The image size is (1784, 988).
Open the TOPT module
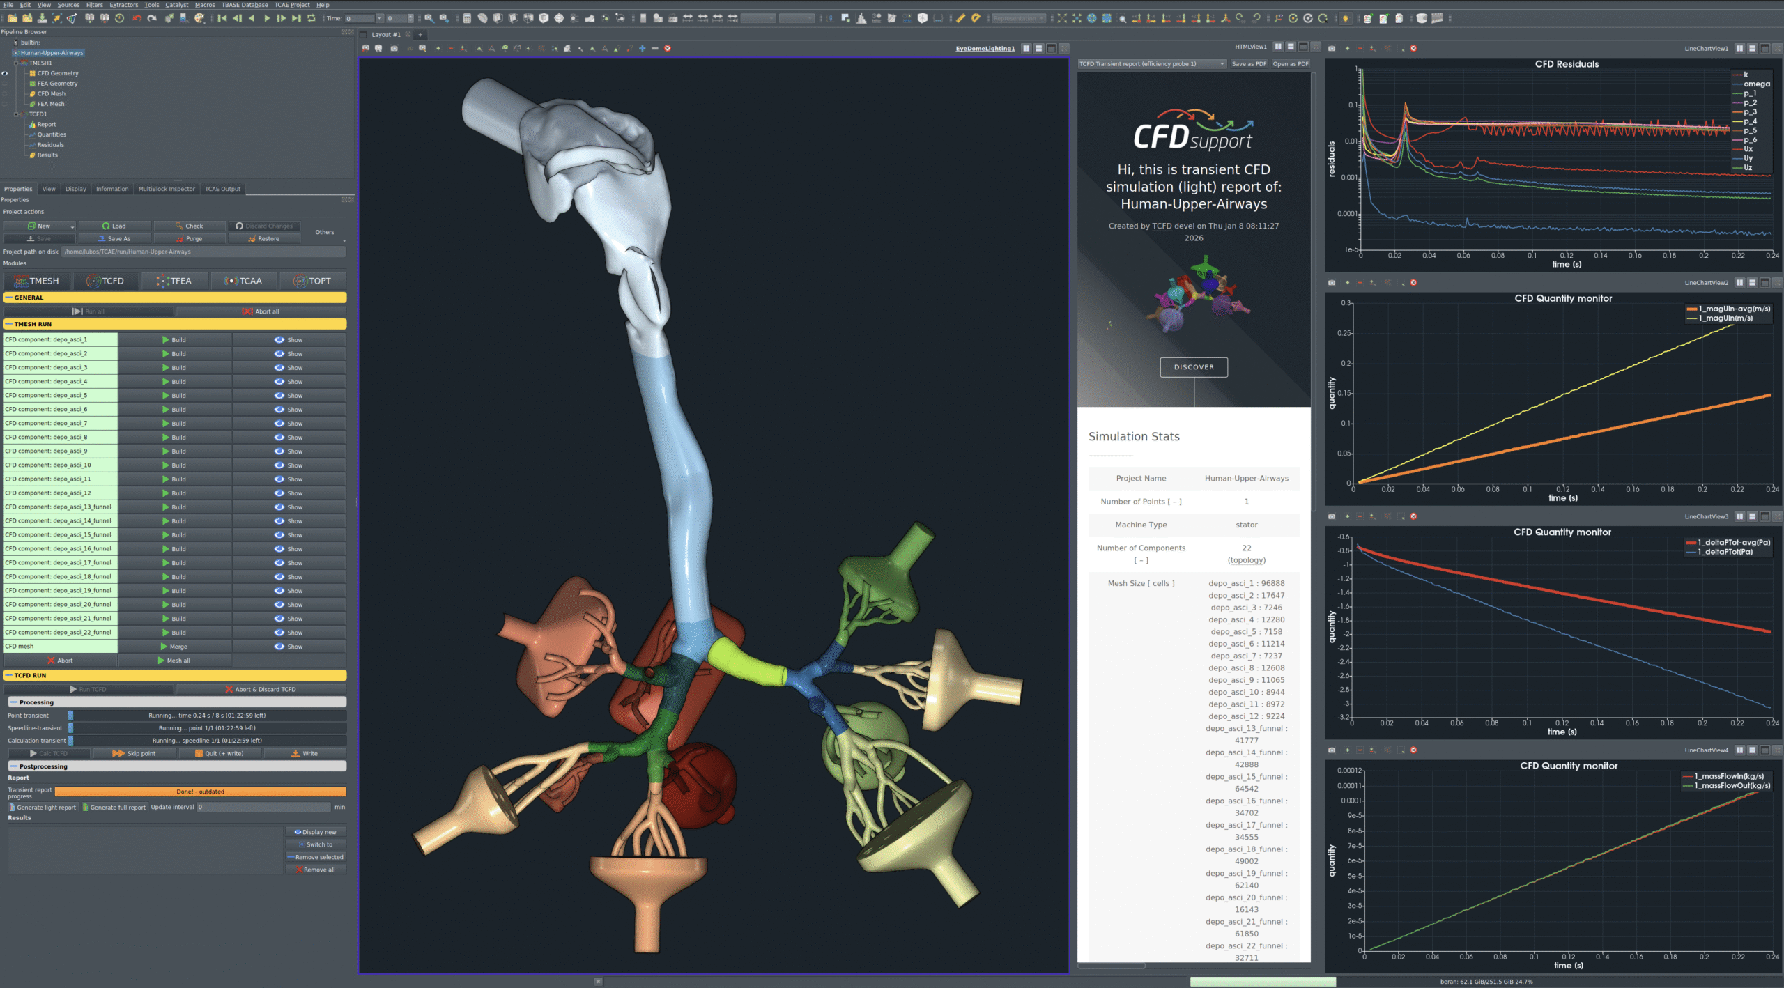[312, 281]
